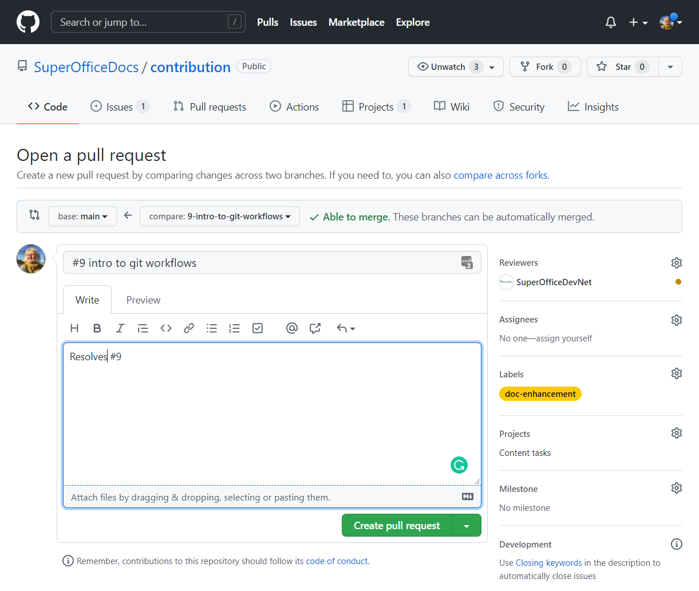The width and height of the screenshot is (699, 591).
Task: Open the Closing keywords link
Action: 548,563
